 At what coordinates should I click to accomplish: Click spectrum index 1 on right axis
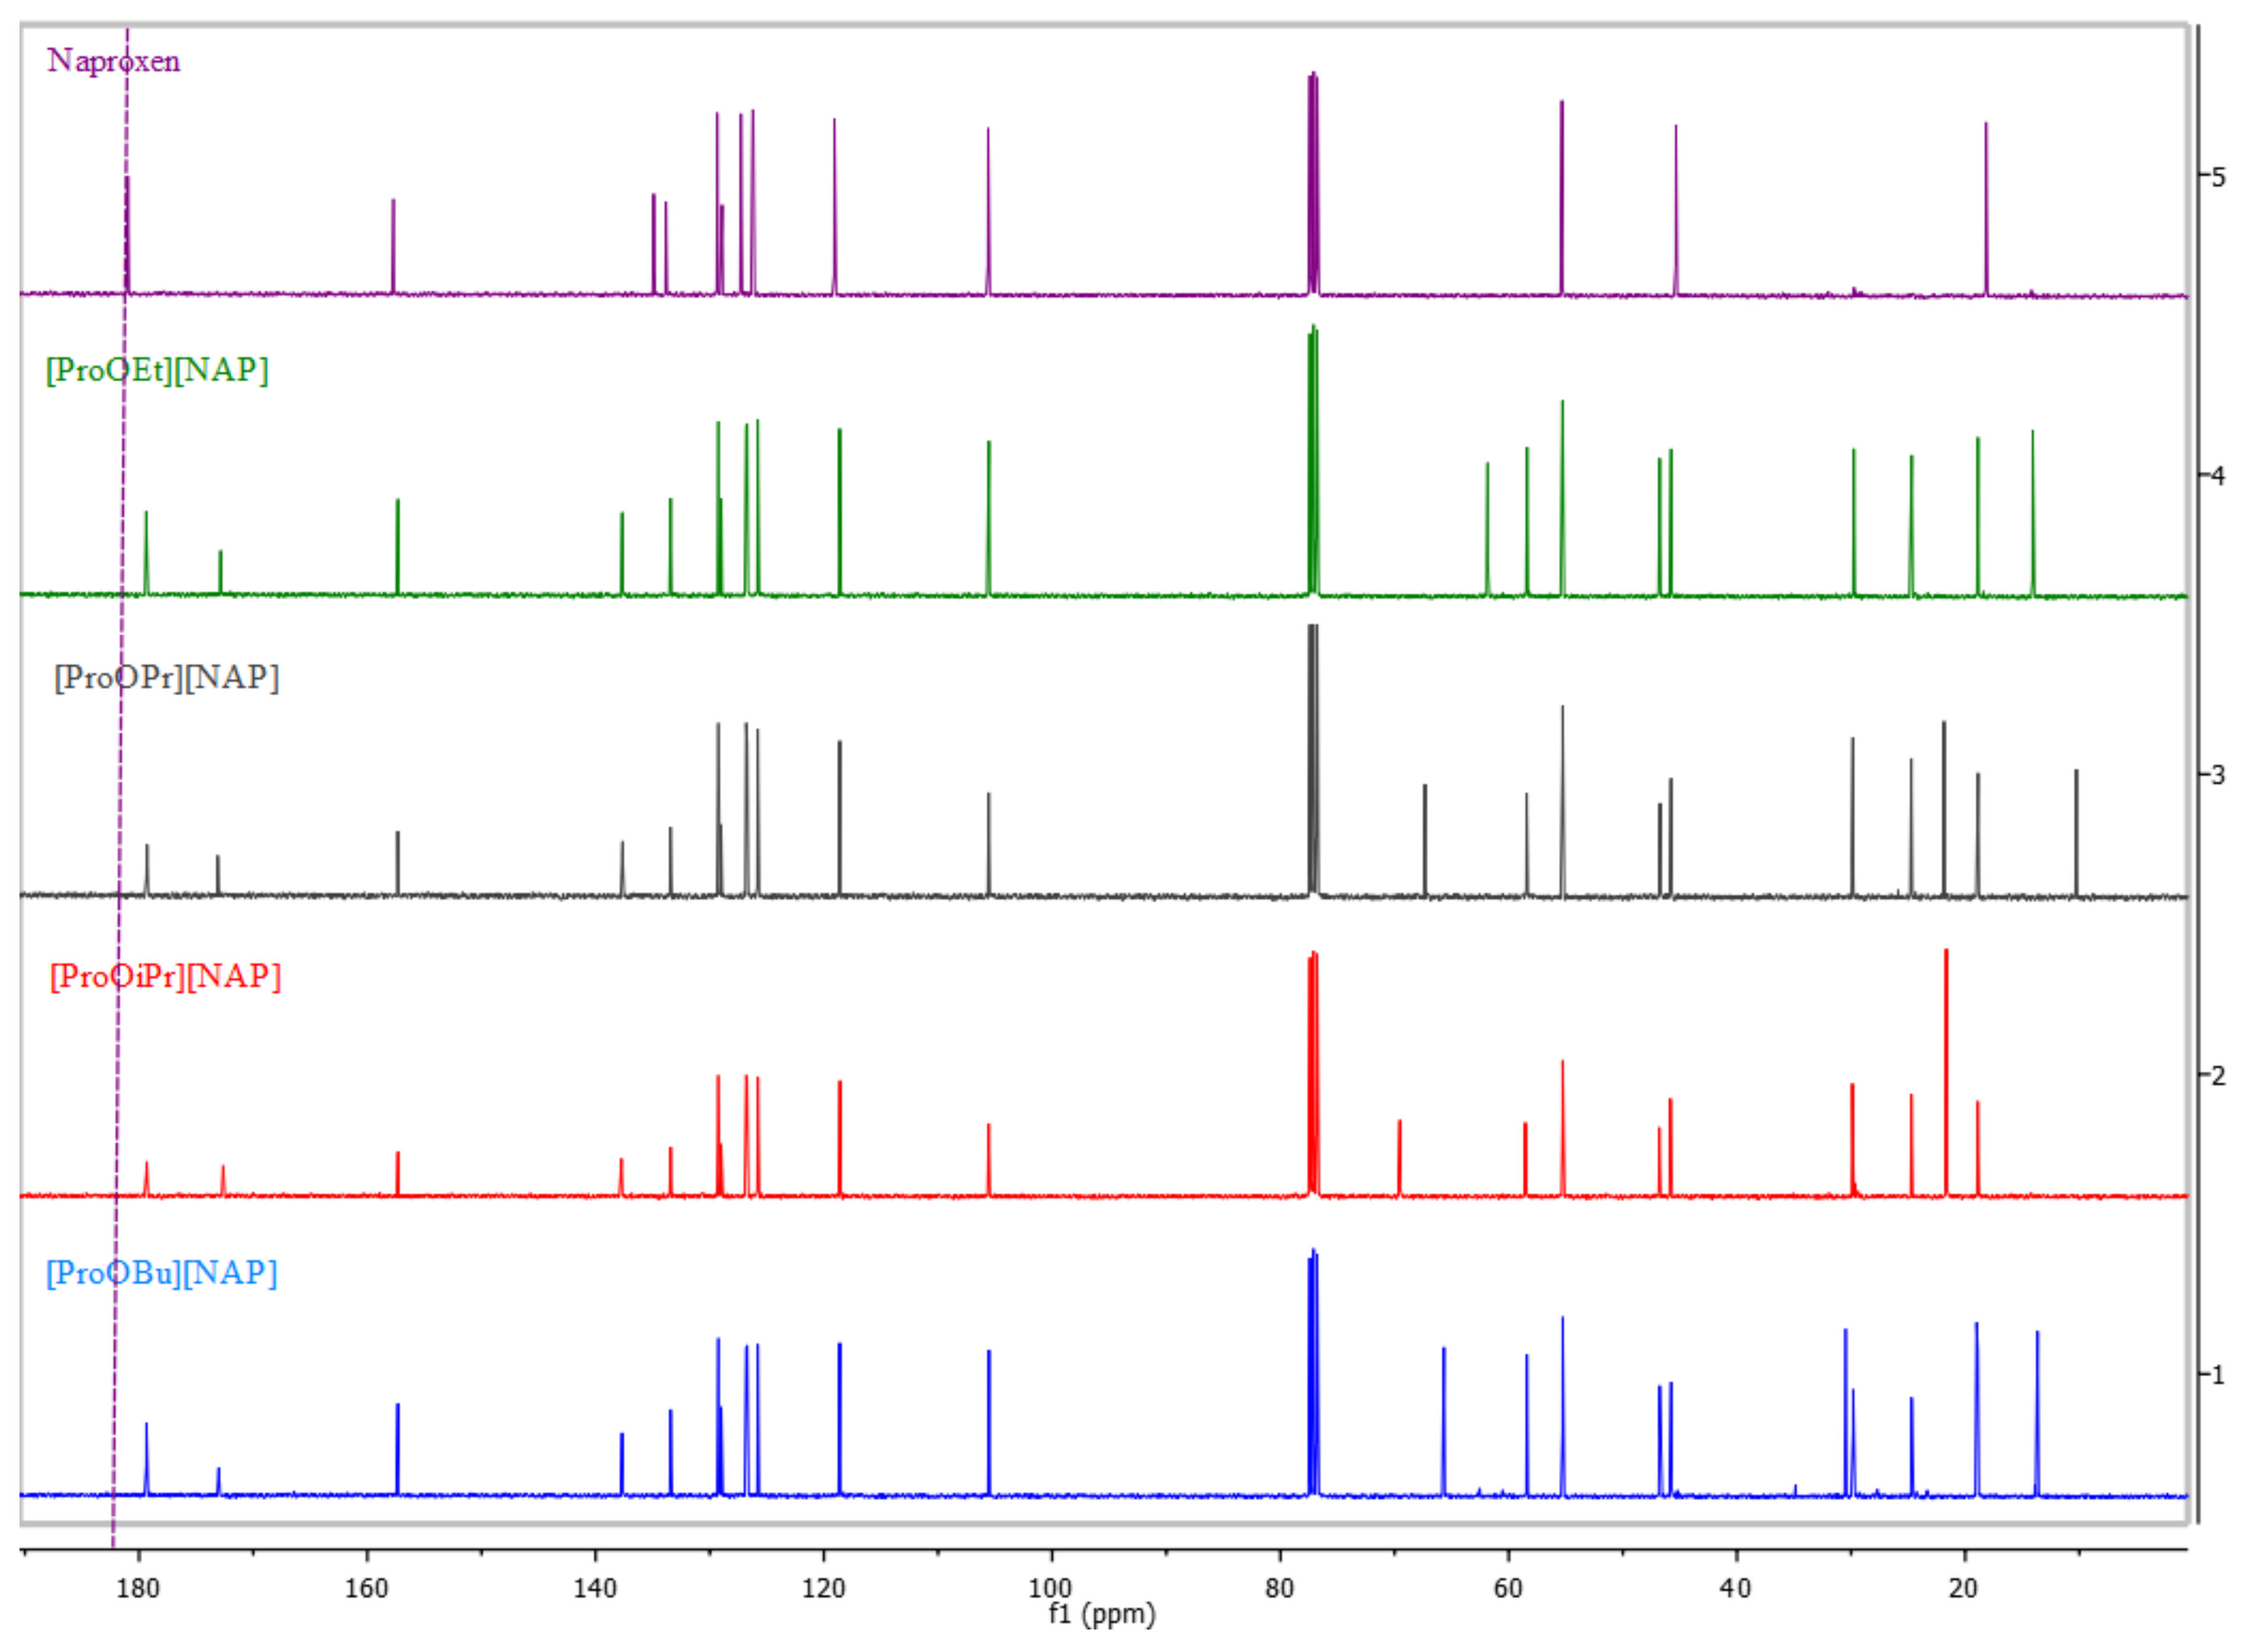(2218, 1374)
